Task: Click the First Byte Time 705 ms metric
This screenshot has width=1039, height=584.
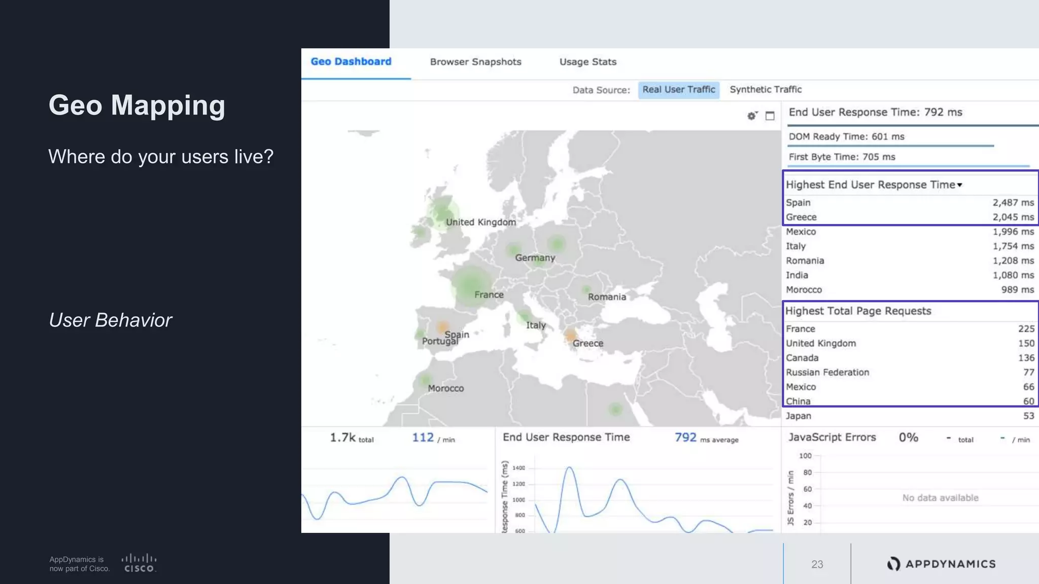Action: point(842,157)
